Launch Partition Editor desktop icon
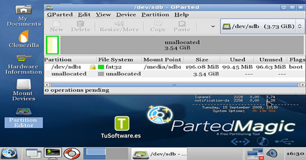Image resolution: width=306 pixels, height=160 pixels. 24,118
